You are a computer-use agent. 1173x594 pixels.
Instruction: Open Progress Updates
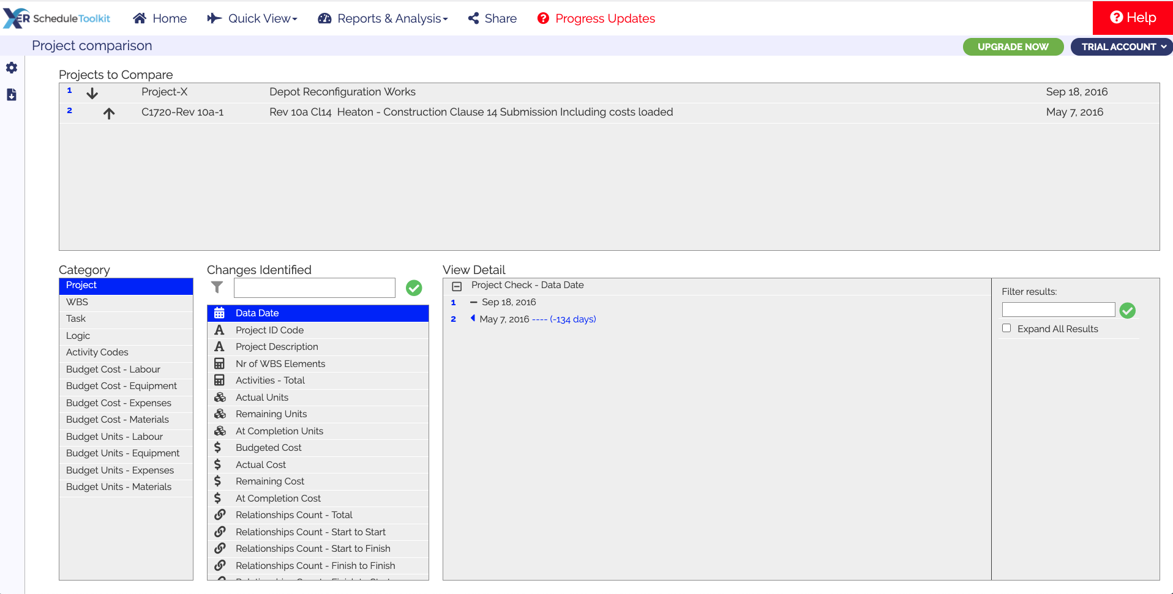596,18
